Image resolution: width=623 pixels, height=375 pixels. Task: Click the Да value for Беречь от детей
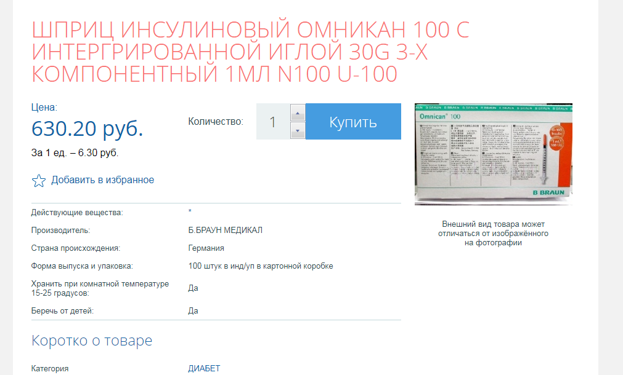coord(192,310)
